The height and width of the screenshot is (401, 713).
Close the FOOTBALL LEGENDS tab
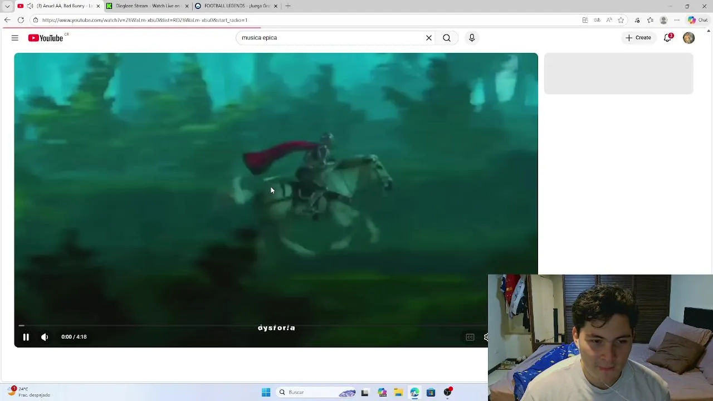tap(275, 6)
